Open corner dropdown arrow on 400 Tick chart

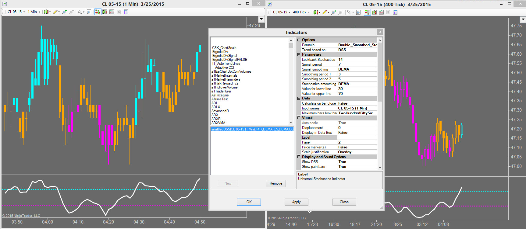(x=523, y=19)
